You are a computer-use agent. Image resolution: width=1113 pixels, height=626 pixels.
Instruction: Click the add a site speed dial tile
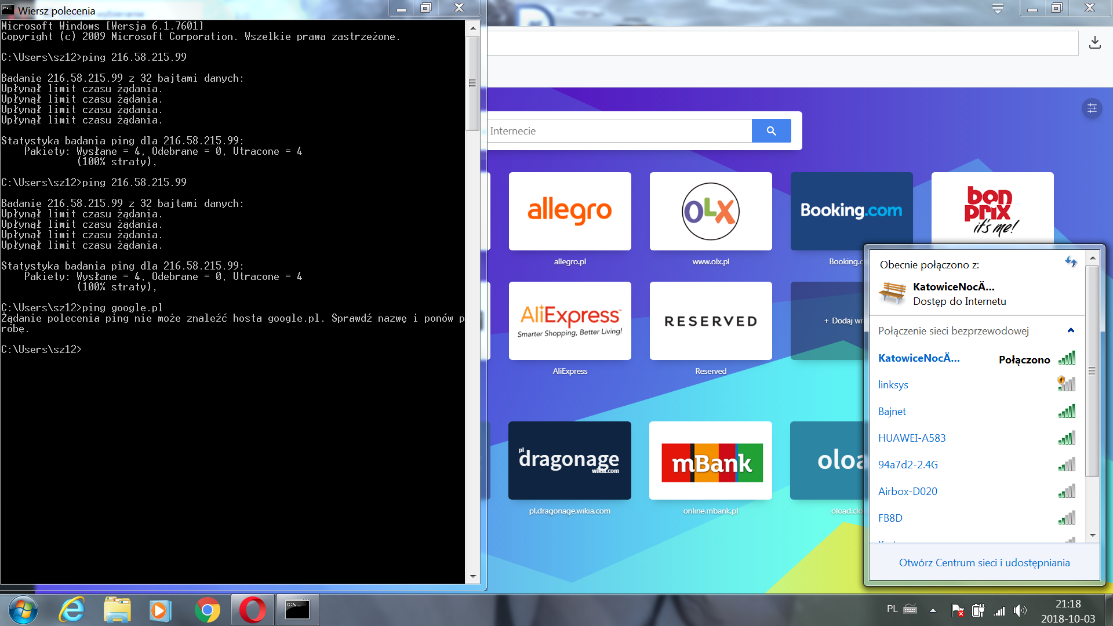coord(827,321)
